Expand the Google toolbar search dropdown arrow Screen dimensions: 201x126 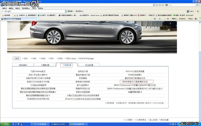(x=66, y=11)
